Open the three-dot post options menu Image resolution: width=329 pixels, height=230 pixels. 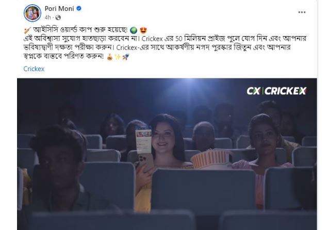pos(302,12)
